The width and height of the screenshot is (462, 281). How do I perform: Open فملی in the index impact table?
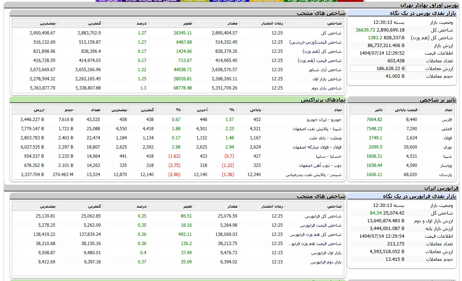(x=447, y=129)
